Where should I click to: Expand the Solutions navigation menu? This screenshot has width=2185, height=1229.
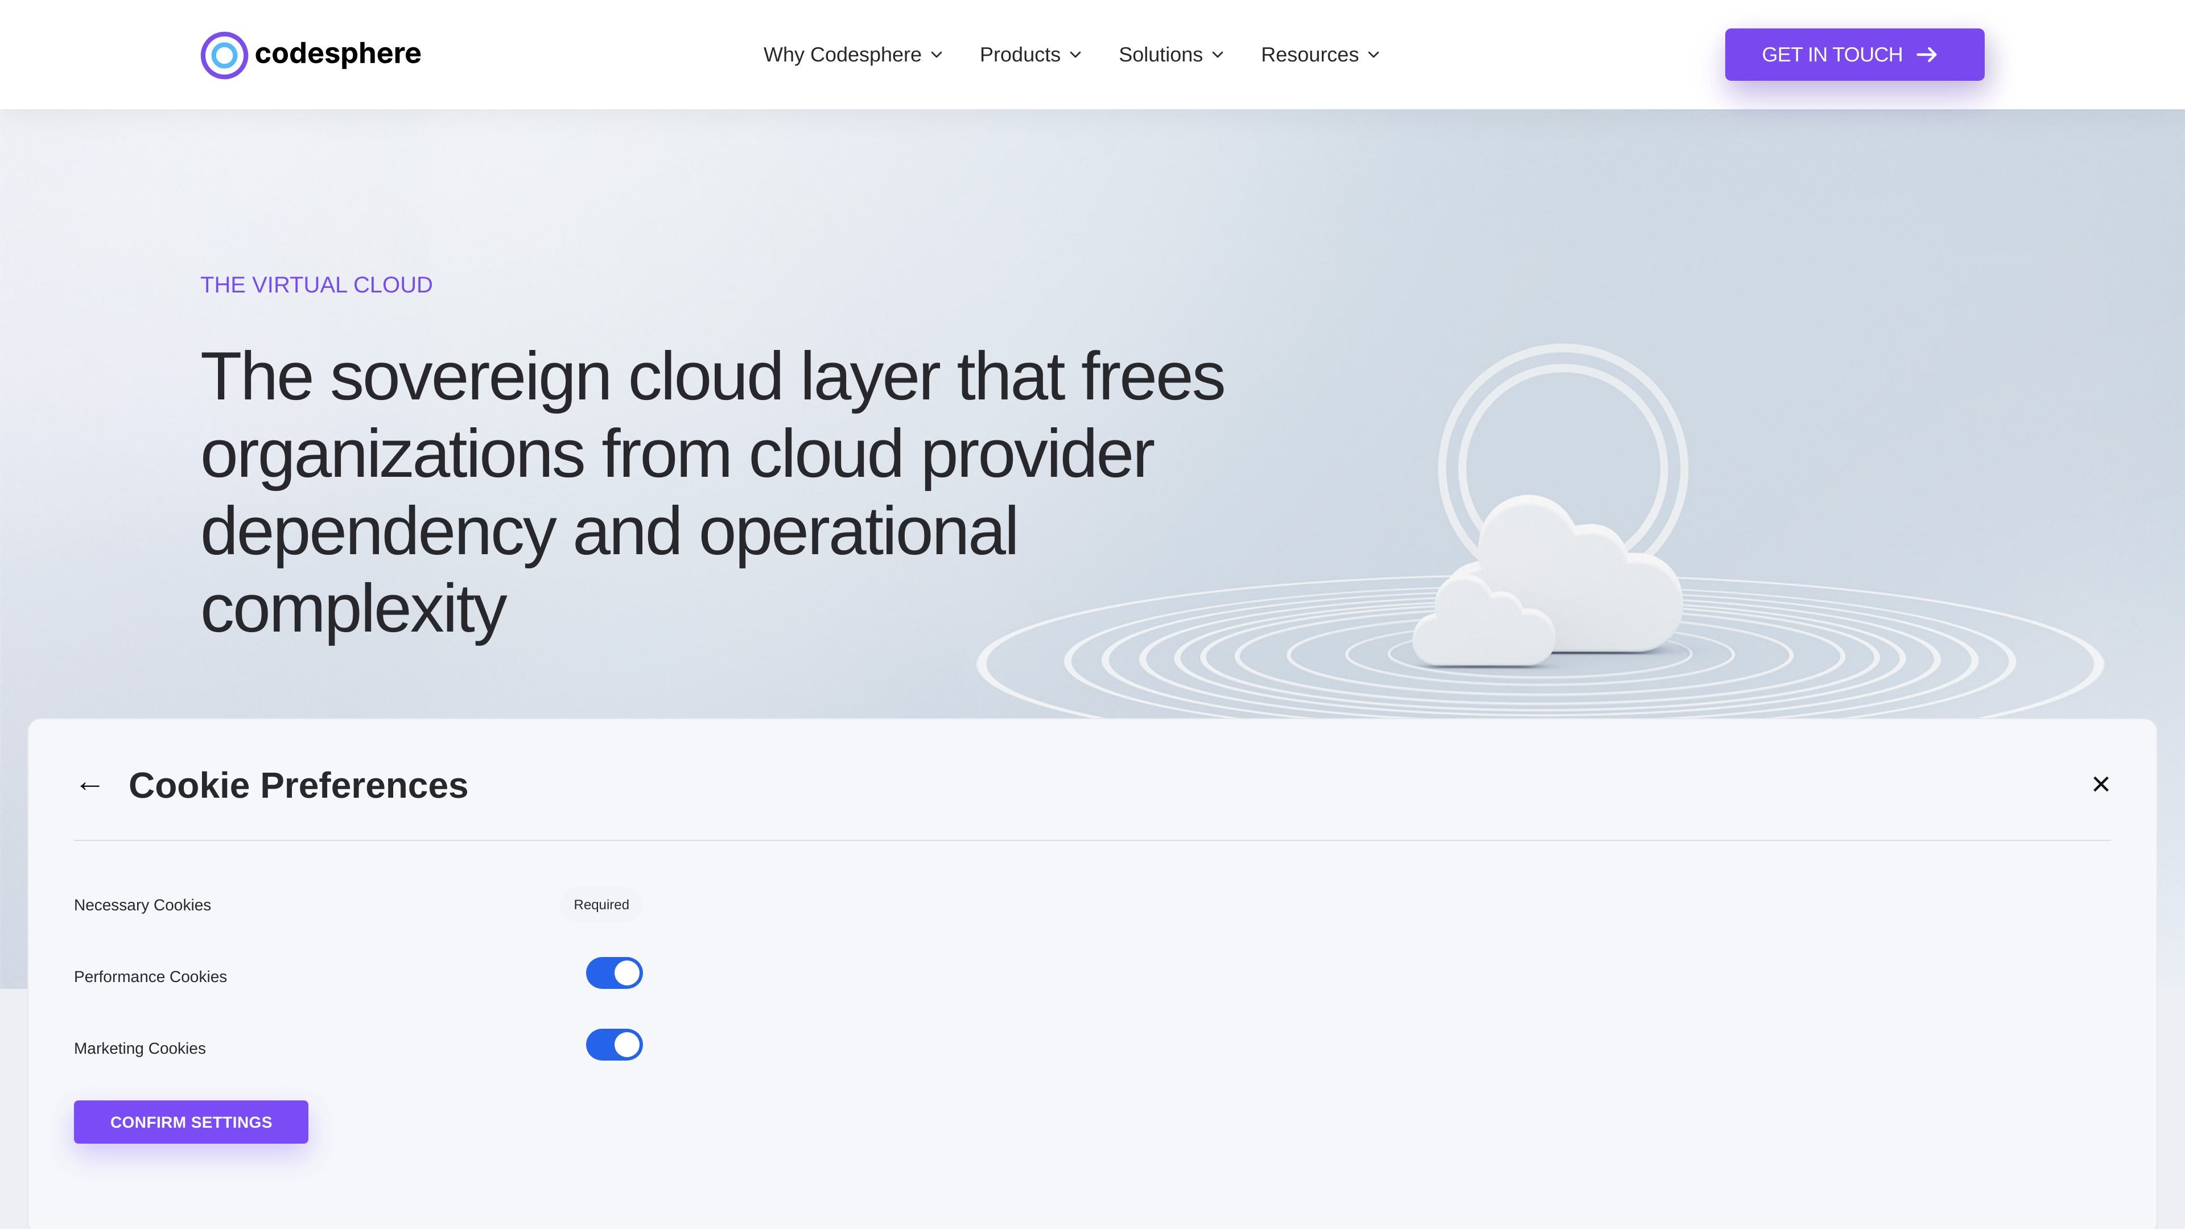(1170, 54)
